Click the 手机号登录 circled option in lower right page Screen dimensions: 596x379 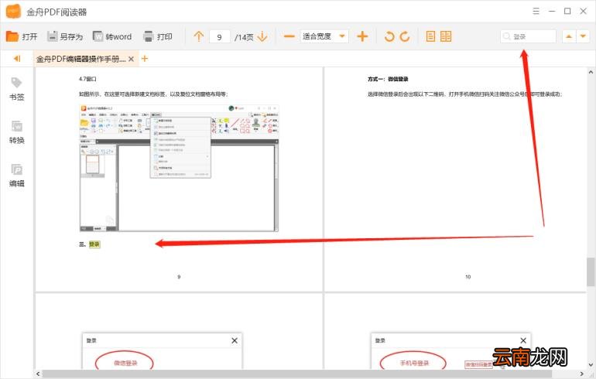coord(414,363)
